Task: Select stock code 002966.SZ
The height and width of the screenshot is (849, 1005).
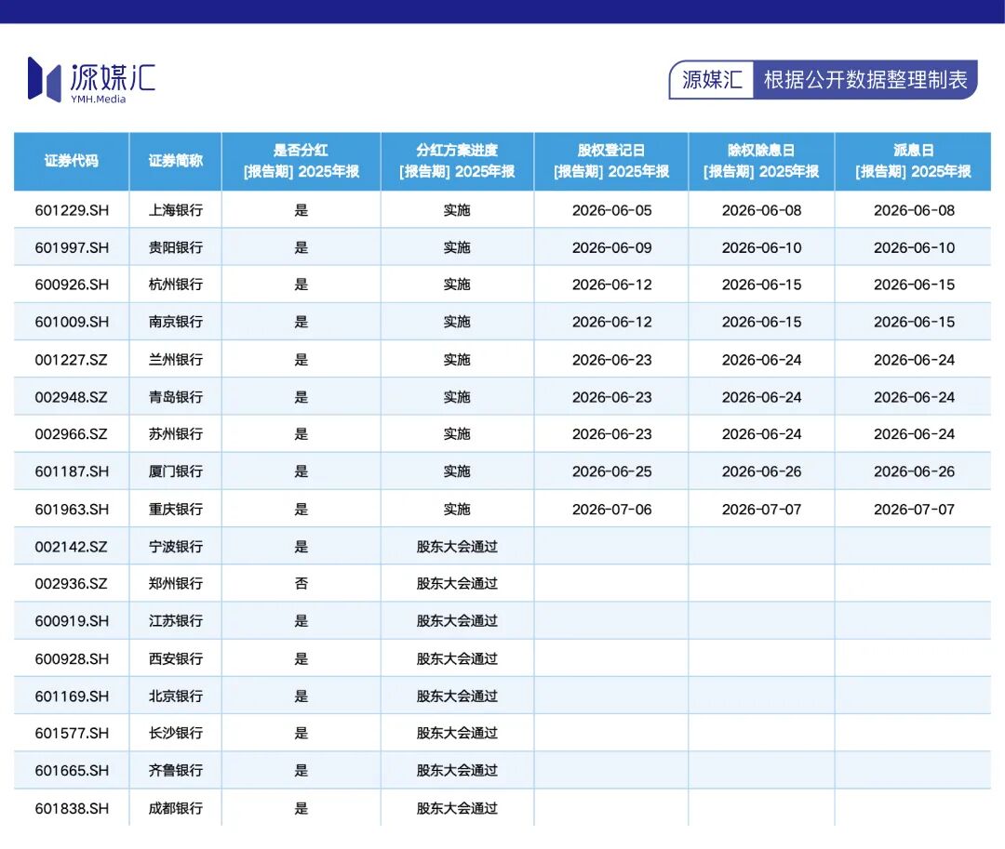Action: (71, 434)
